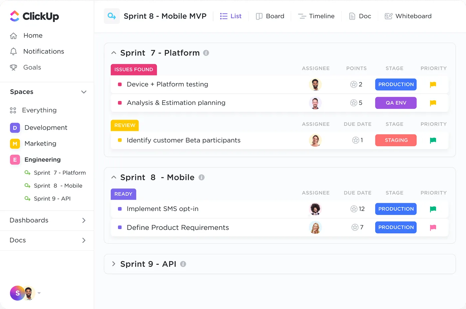The image size is (466, 309).
Task: Click the Everything grid icon
Action: click(x=13, y=110)
